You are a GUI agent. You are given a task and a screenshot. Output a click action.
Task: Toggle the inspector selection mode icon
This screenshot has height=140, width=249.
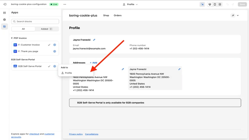click(202, 4)
